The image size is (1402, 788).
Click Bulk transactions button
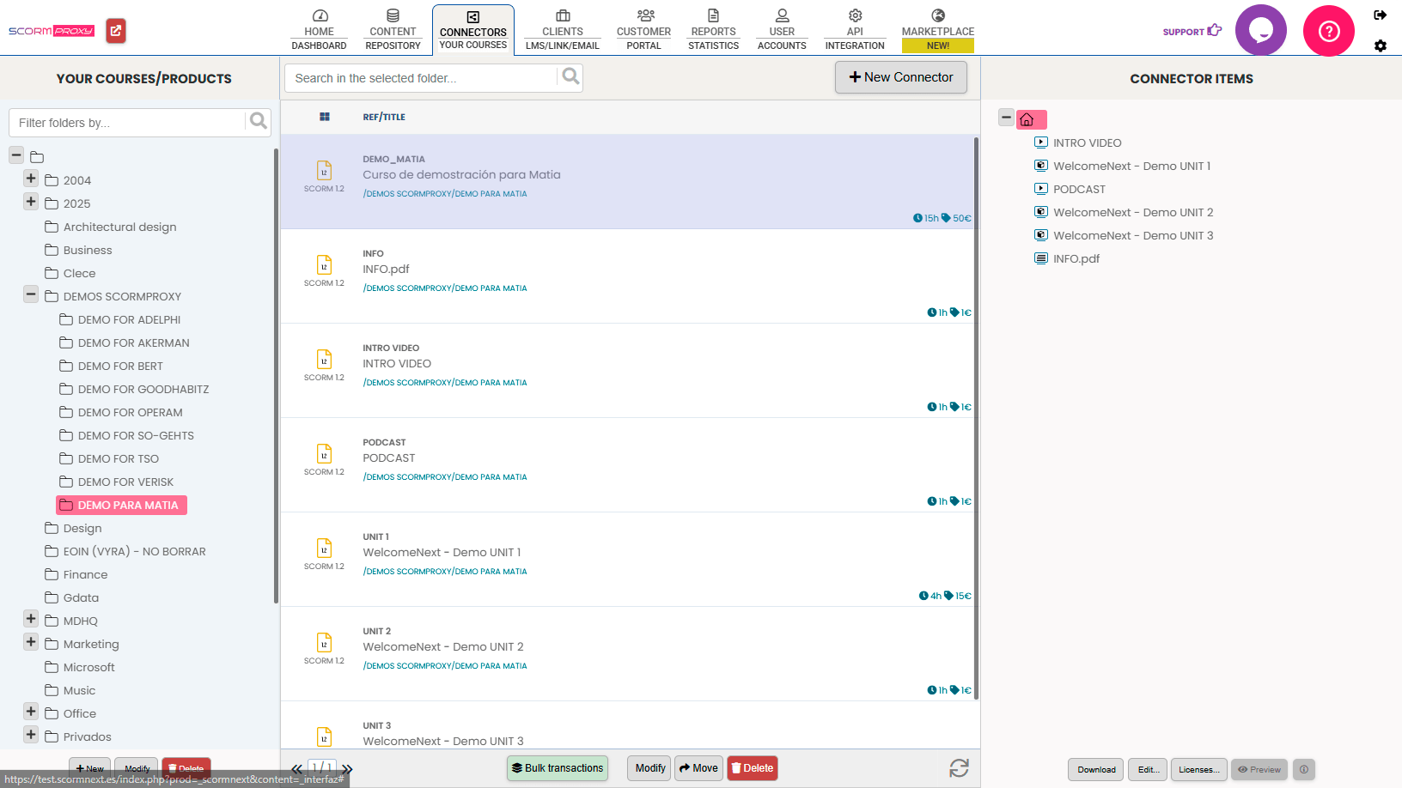pyautogui.click(x=558, y=768)
